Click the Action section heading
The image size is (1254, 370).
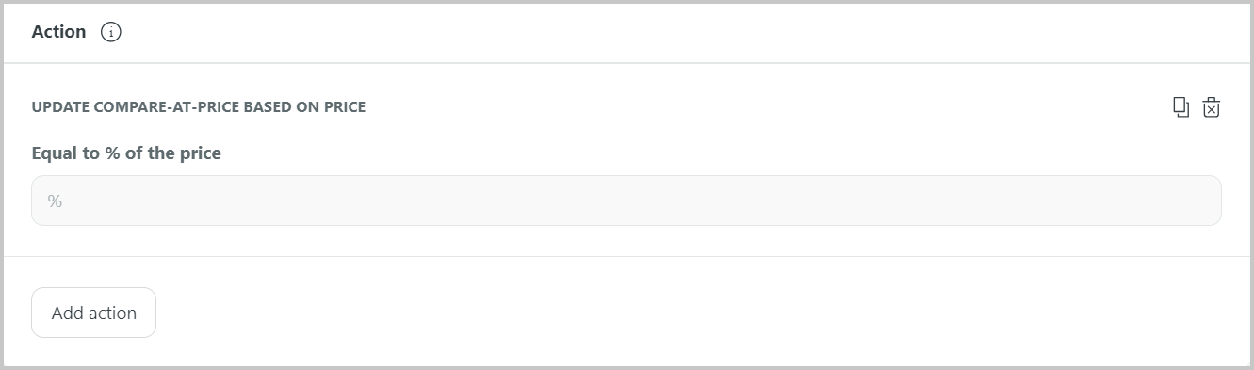pyautogui.click(x=58, y=32)
